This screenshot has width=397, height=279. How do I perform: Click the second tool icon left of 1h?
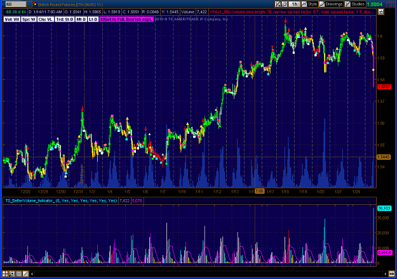click(x=285, y=4)
